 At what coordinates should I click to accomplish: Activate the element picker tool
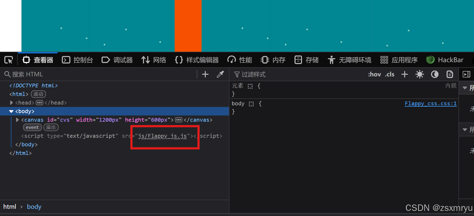click(x=9, y=60)
